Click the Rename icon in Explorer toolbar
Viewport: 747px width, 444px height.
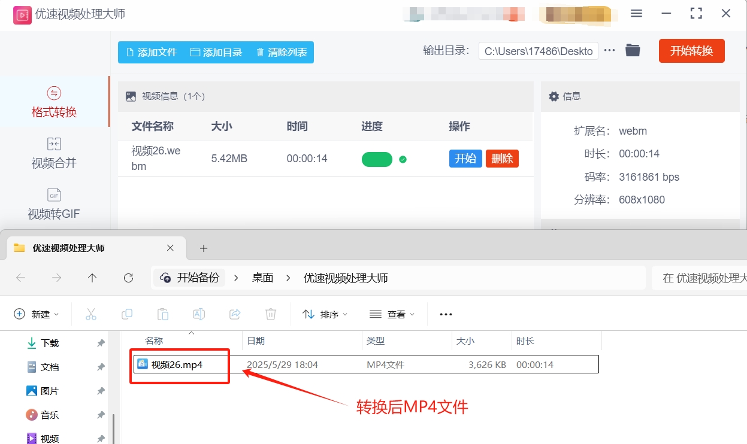click(x=199, y=314)
